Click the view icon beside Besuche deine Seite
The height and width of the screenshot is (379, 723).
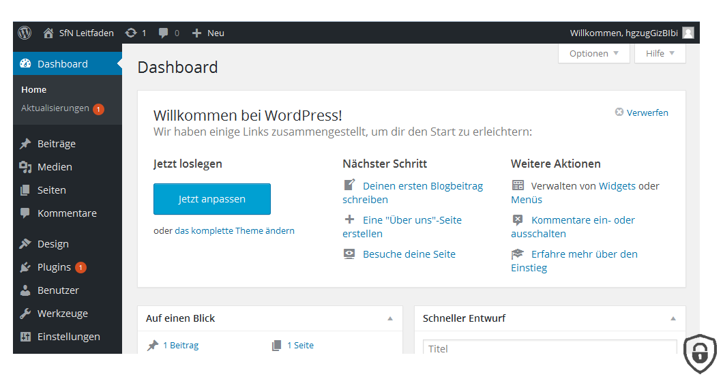(349, 254)
